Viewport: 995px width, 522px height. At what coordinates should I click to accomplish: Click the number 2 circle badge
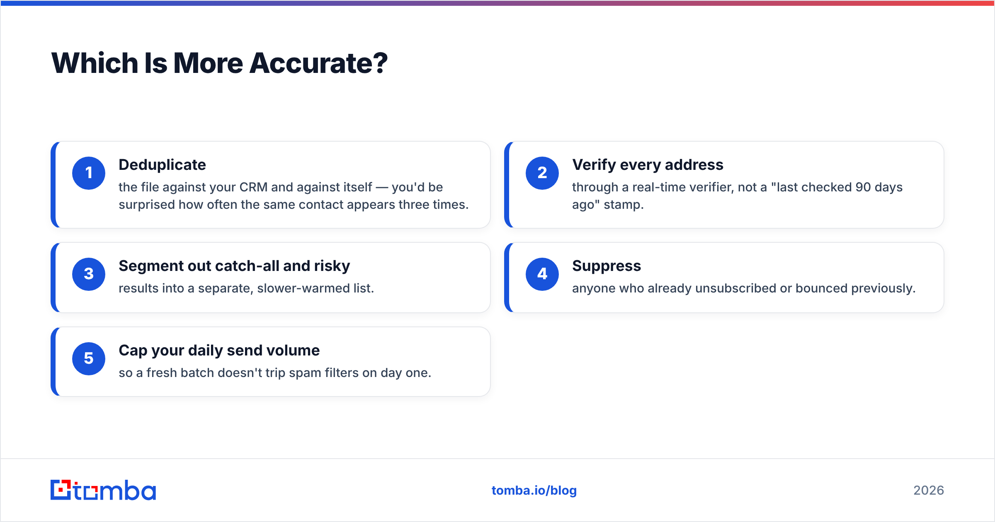click(x=542, y=173)
